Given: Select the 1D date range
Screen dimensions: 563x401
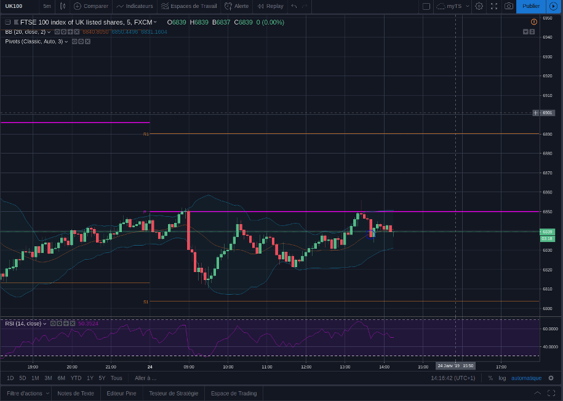Looking at the screenshot, I should point(10,378).
